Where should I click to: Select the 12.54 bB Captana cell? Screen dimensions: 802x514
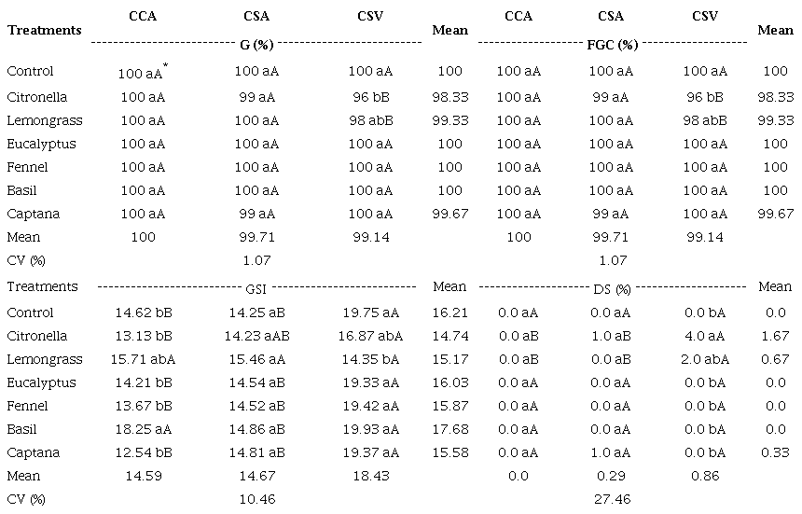pos(143,453)
